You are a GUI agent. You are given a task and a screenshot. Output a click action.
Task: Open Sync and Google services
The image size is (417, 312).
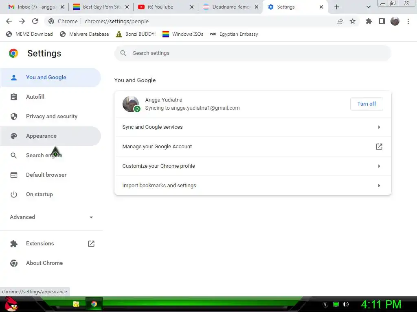point(252,127)
